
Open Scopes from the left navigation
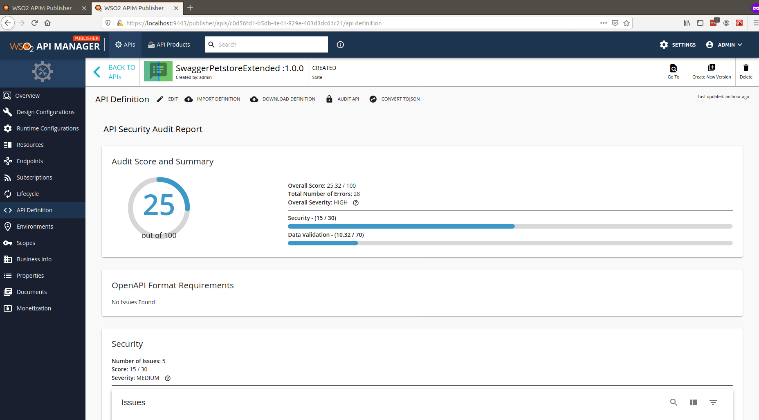click(x=25, y=243)
